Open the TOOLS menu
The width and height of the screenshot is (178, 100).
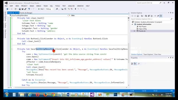(x=58, y=6)
